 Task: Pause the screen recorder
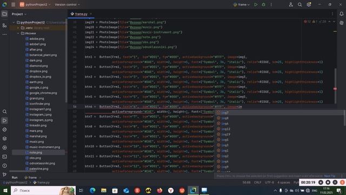[x=321, y=183]
